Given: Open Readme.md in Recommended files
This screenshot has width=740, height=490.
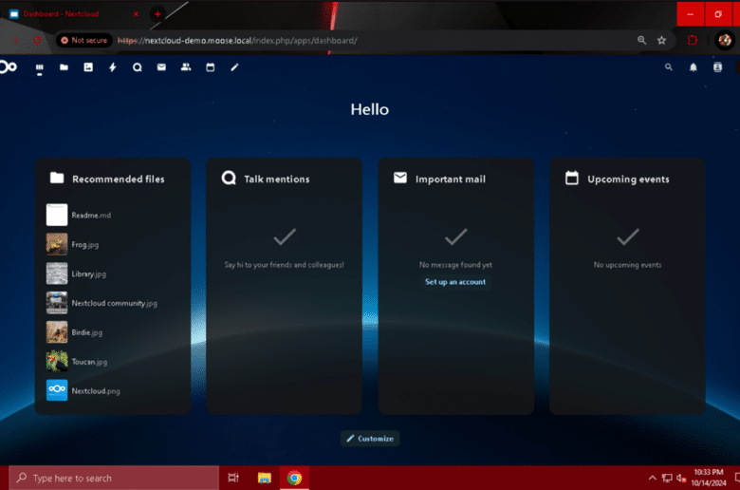Looking at the screenshot, I should click(113, 215).
